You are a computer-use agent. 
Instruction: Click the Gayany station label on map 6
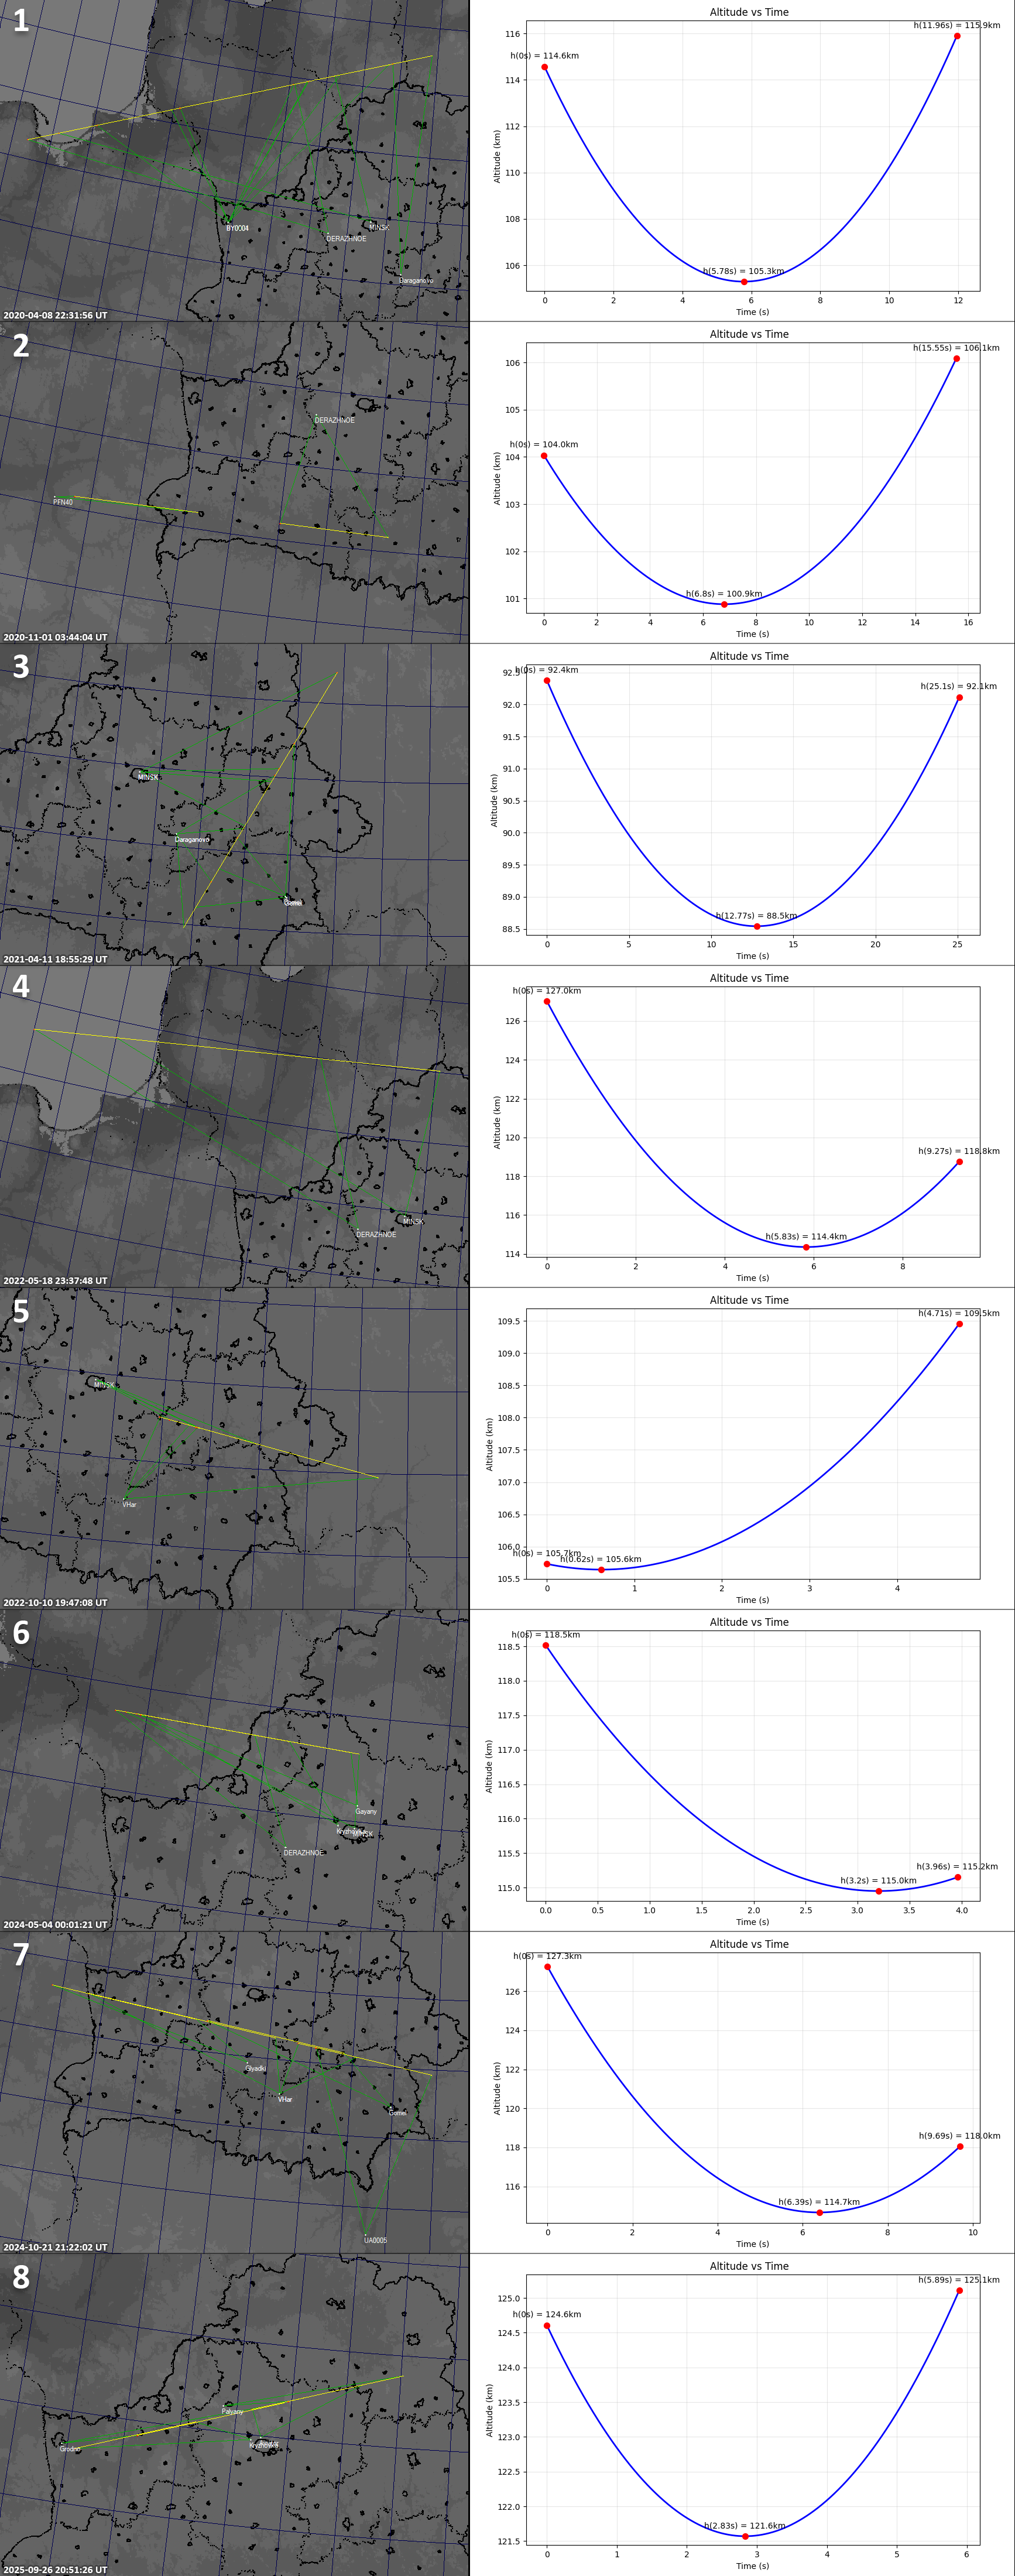coord(366,1811)
